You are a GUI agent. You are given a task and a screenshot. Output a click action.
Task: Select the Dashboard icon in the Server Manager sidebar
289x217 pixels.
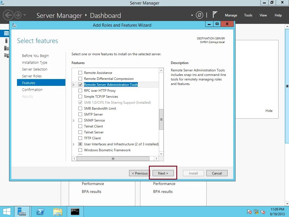[x=7, y=33]
